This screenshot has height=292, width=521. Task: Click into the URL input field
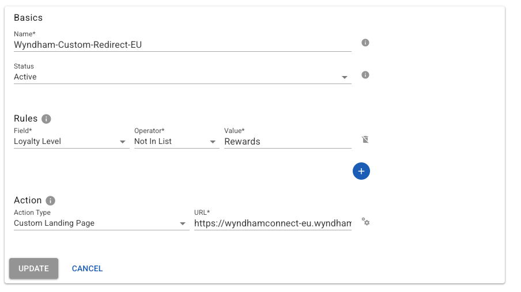[x=273, y=223]
